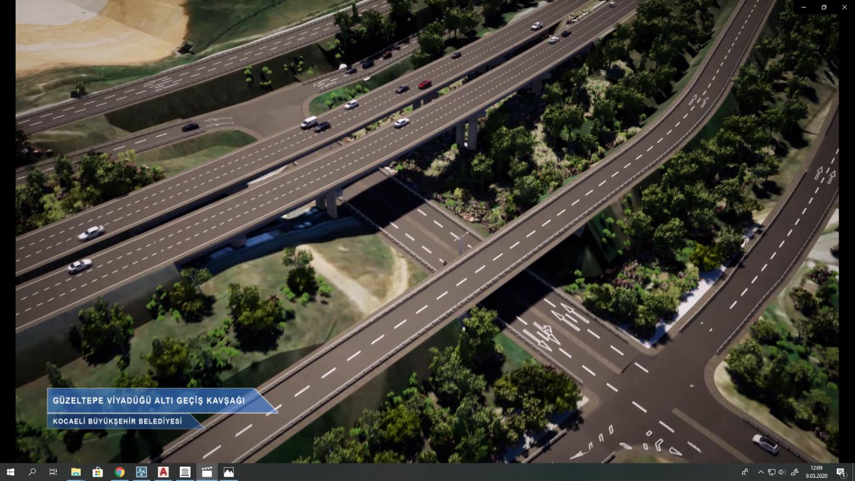Launch Microsoft Store from the taskbar
This screenshot has height=481, width=855.
coord(98,472)
